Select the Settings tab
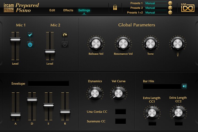This screenshot has height=132, width=198. pyautogui.click(x=84, y=10)
